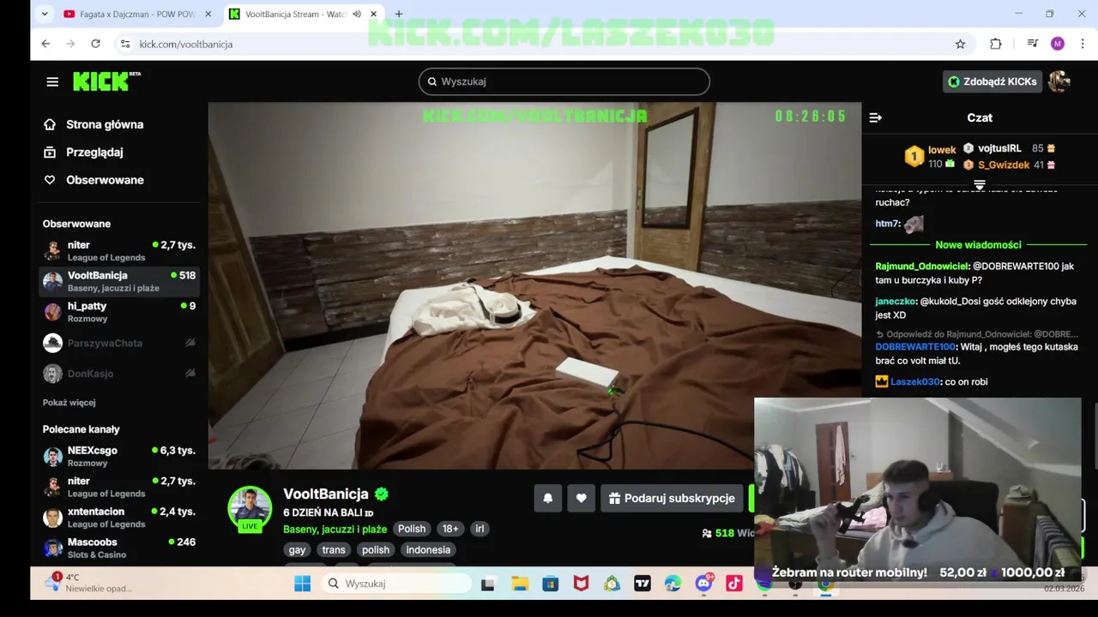Click username janeczko in chat
Viewport: 1098px width, 617px height.
point(896,302)
